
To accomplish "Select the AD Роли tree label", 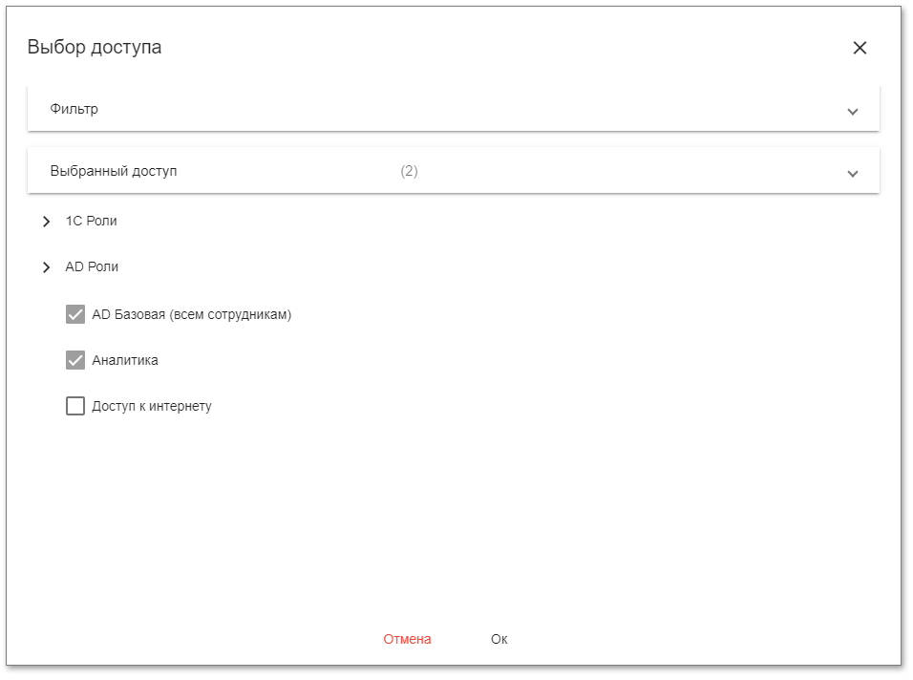I will click(x=92, y=266).
